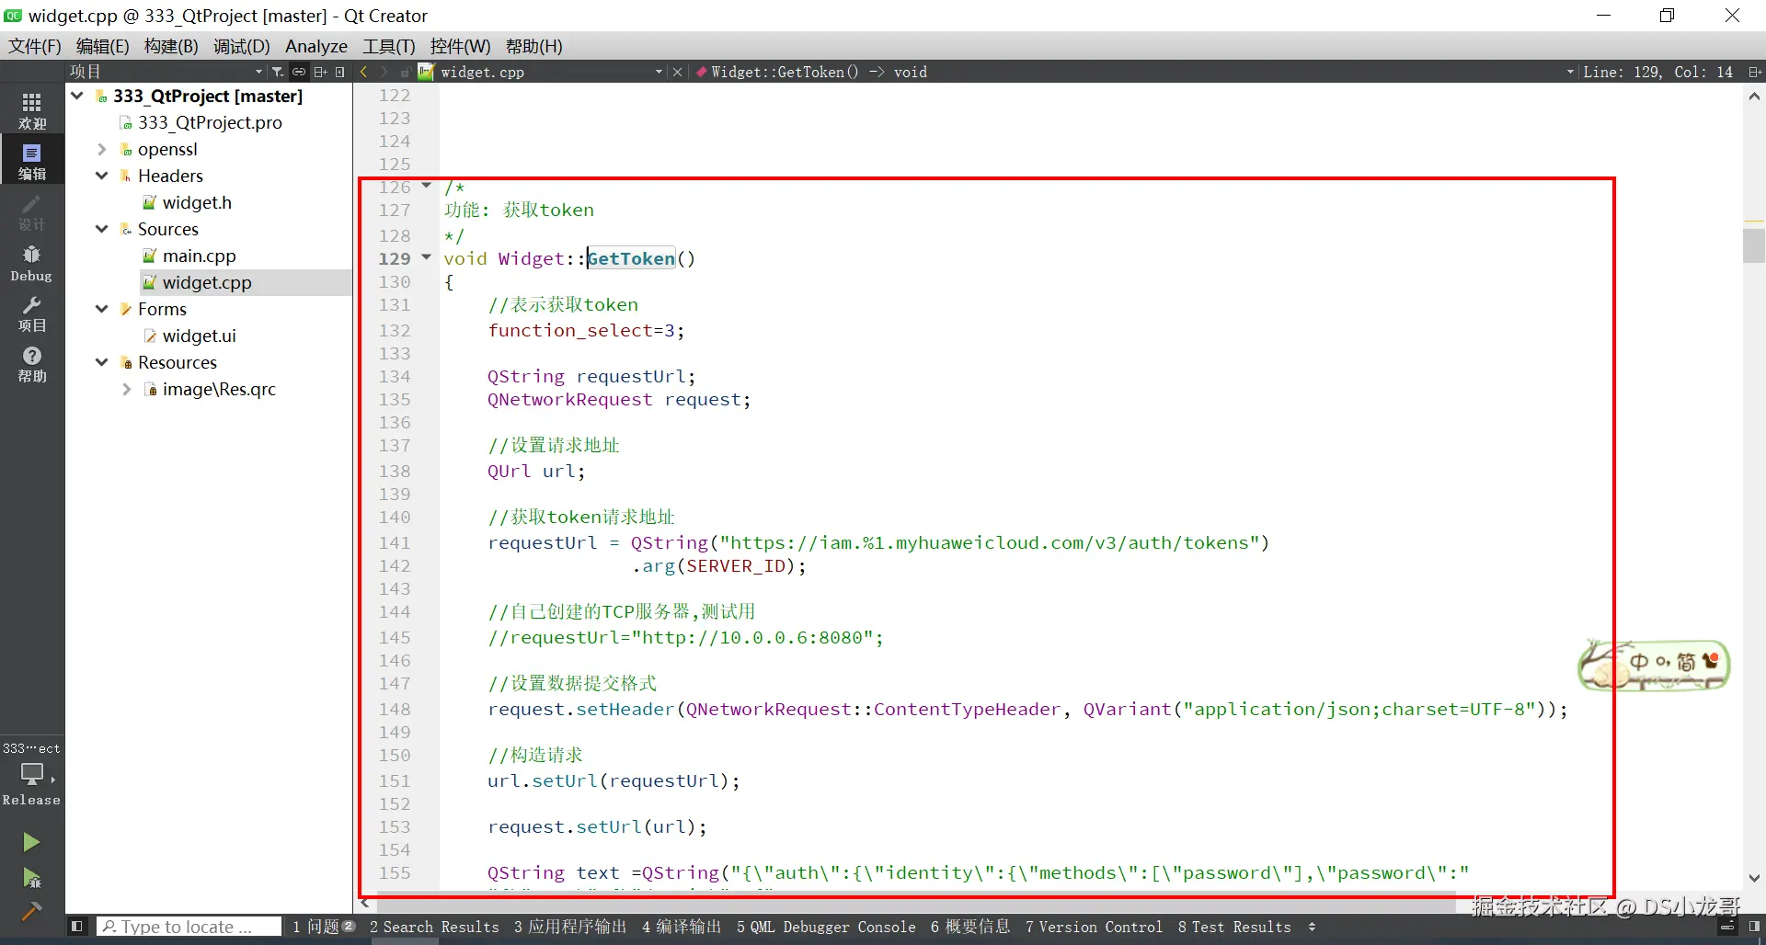
Task: Switch to the Edit (编辑) mode
Action: click(x=32, y=161)
